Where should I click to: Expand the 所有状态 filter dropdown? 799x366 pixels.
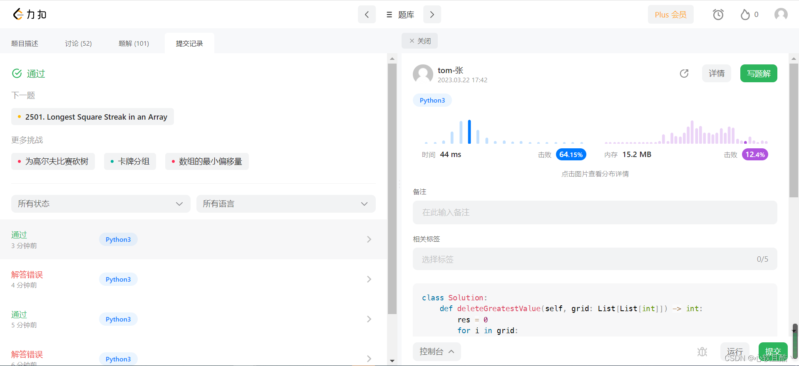point(101,204)
